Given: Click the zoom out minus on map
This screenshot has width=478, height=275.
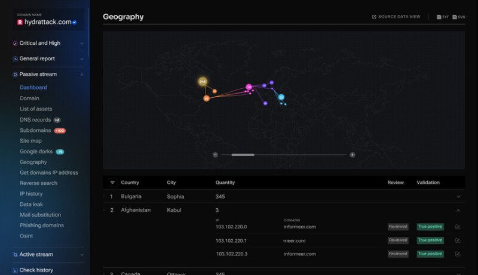Looking at the screenshot, I should tap(215, 155).
